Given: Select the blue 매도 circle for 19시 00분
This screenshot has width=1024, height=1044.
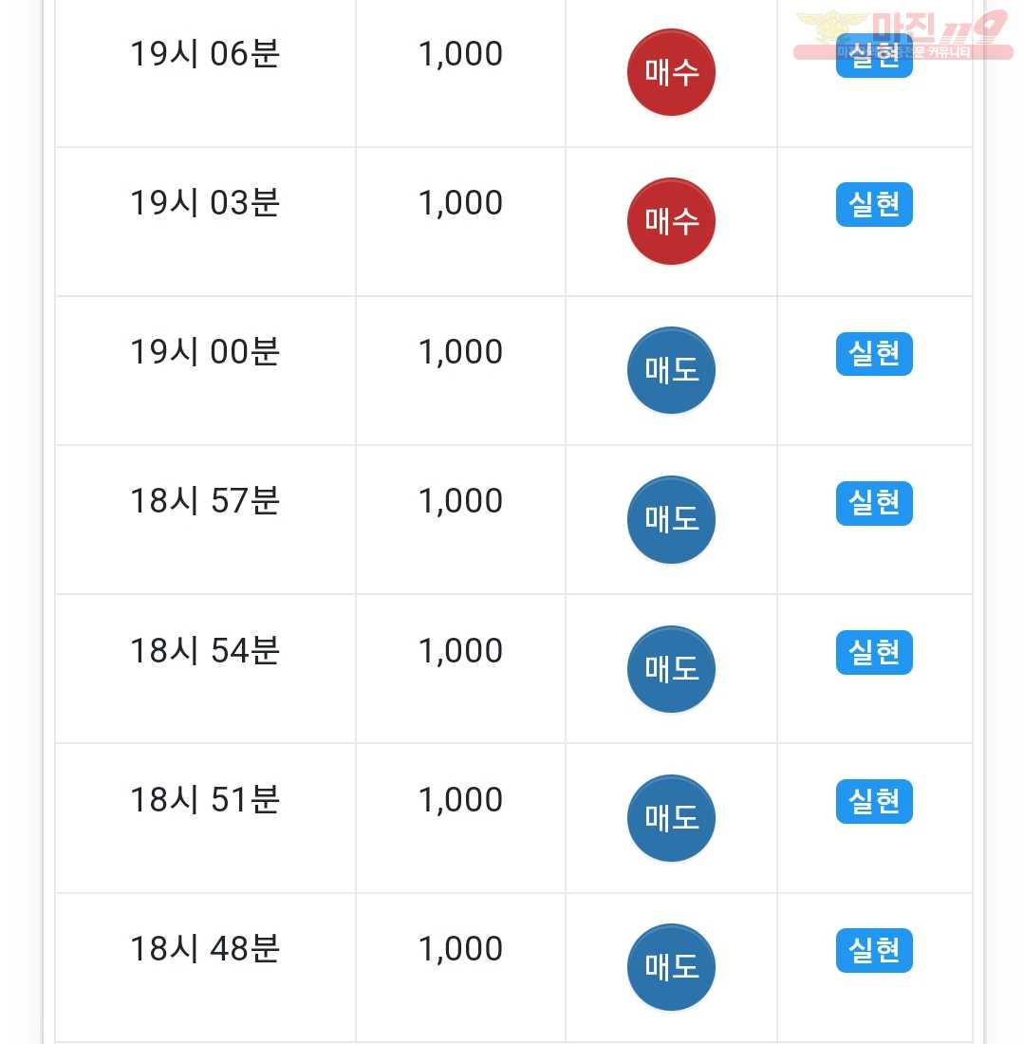Looking at the screenshot, I should click(671, 370).
